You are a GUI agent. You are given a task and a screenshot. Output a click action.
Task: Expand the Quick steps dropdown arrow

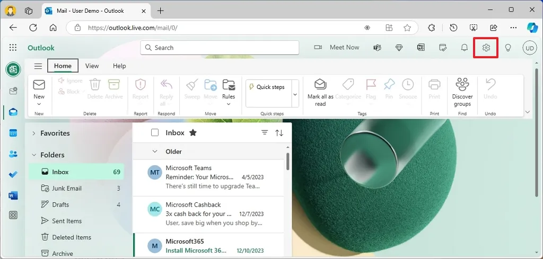click(x=295, y=94)
